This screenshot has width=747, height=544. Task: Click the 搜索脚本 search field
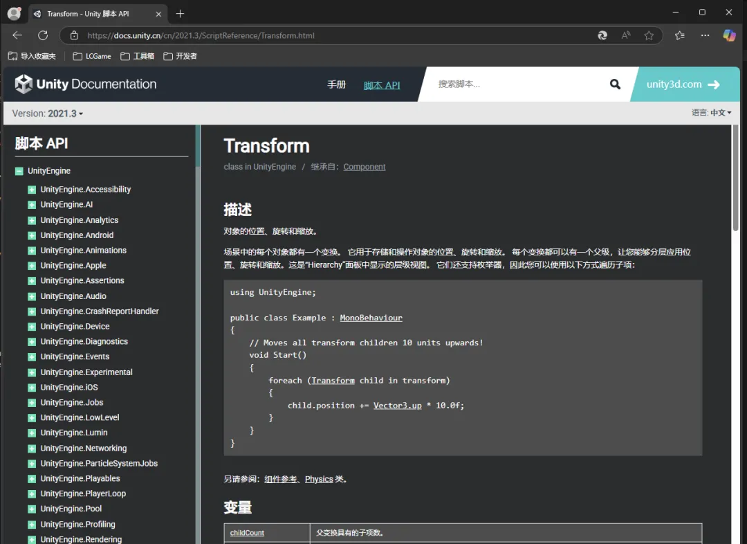(519, 84)
